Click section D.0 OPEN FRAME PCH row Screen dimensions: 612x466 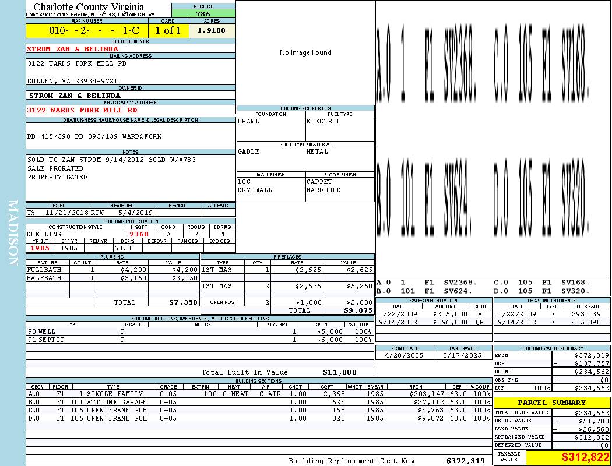[x=259, y=418]
